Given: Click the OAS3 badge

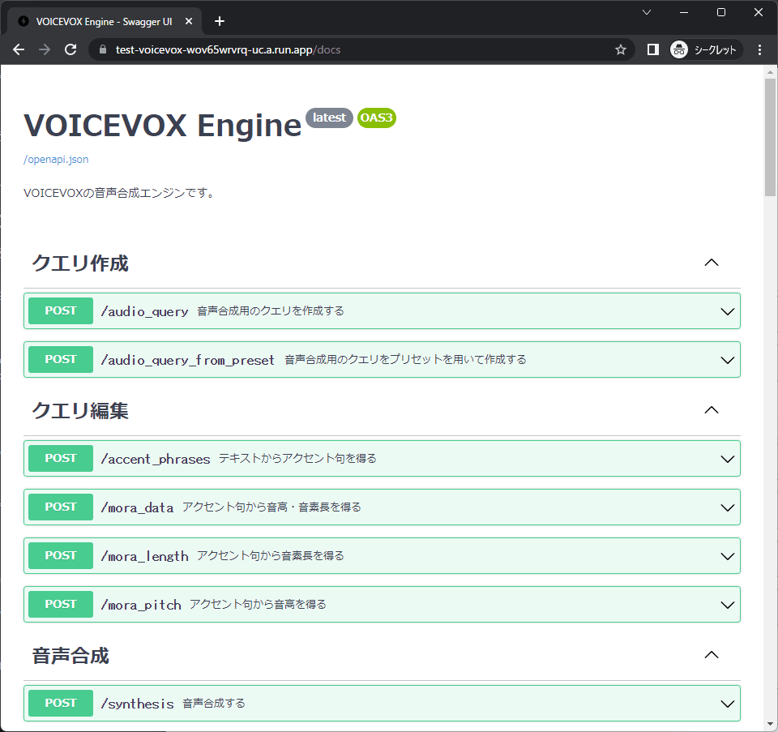Looking at the screenshot, I should coord(377,118).
